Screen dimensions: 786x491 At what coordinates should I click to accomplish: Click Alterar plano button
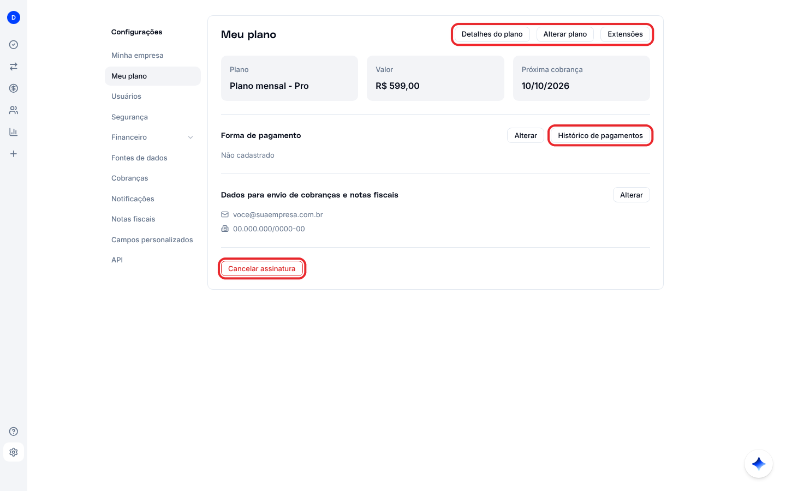(x=565, y=34)
